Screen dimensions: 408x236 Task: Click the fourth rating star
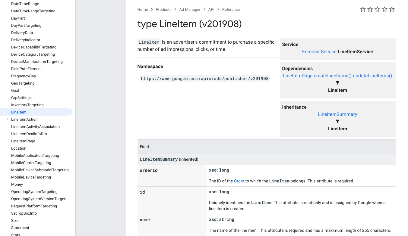[x=384, y=9]
